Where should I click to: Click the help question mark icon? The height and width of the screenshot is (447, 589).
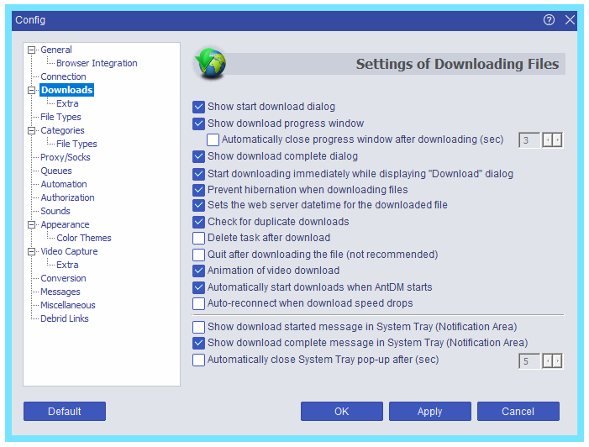pos(549,20)
